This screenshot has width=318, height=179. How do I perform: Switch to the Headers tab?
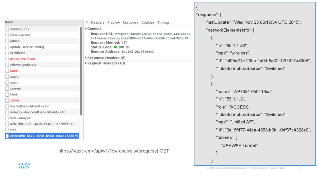(98, 22)
